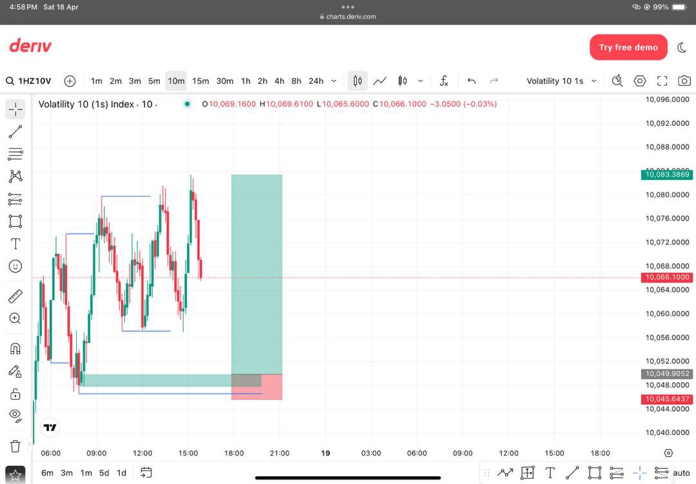Click the TradingView logo on chart
This screenshot has height=484, width=696.
click(50, 427)
